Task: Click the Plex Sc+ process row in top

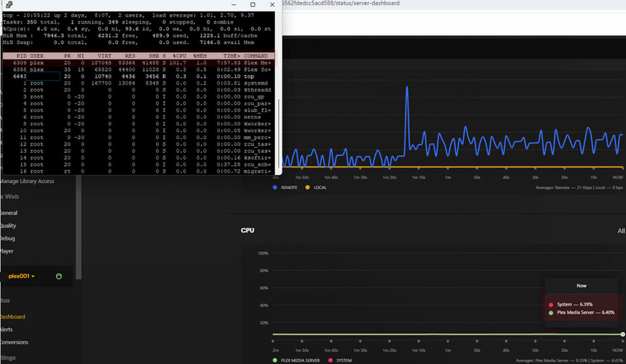Action: pos(138,70)
